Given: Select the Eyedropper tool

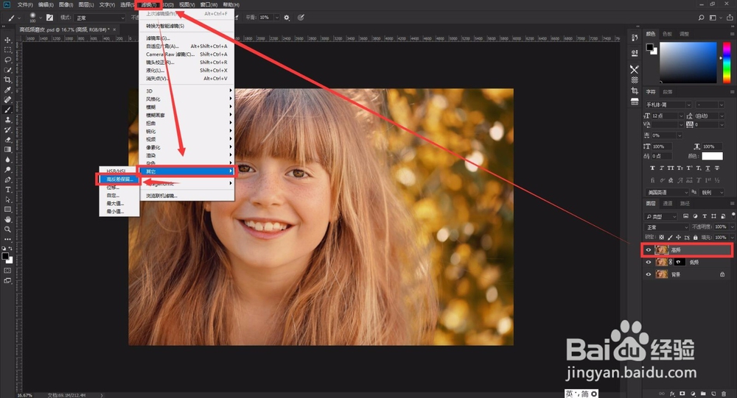Looking at the screenshot, I should (7, 90).
